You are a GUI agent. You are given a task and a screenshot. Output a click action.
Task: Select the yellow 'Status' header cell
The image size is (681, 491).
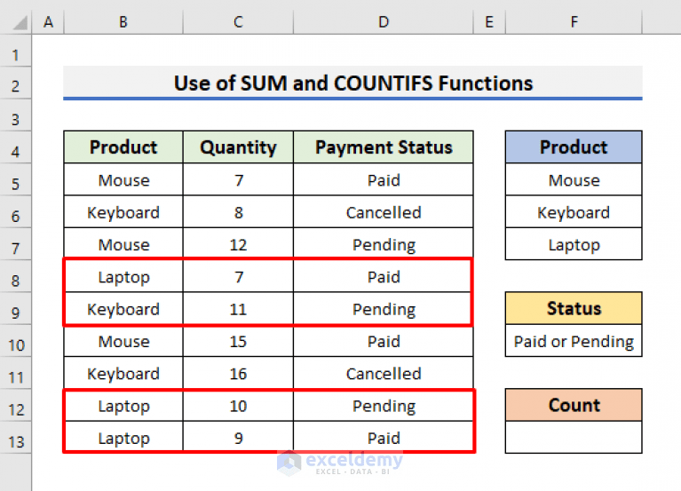pyautogui.click(x=574, y=308)
